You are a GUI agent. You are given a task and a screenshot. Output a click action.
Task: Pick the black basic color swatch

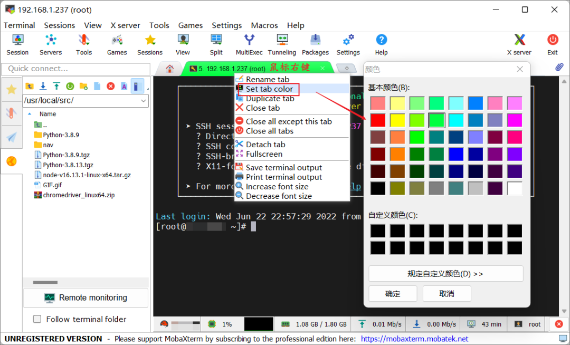[378, 188]
